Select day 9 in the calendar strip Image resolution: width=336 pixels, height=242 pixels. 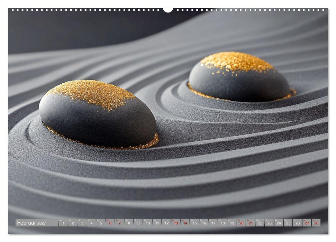(138, 223)
